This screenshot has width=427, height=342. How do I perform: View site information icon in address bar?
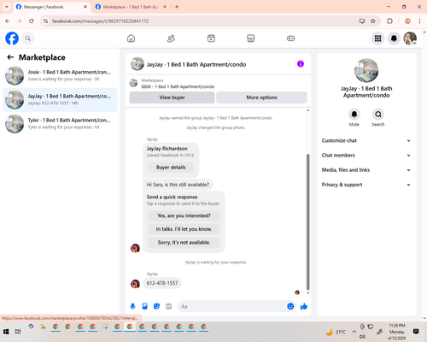(x=45, y=21)
